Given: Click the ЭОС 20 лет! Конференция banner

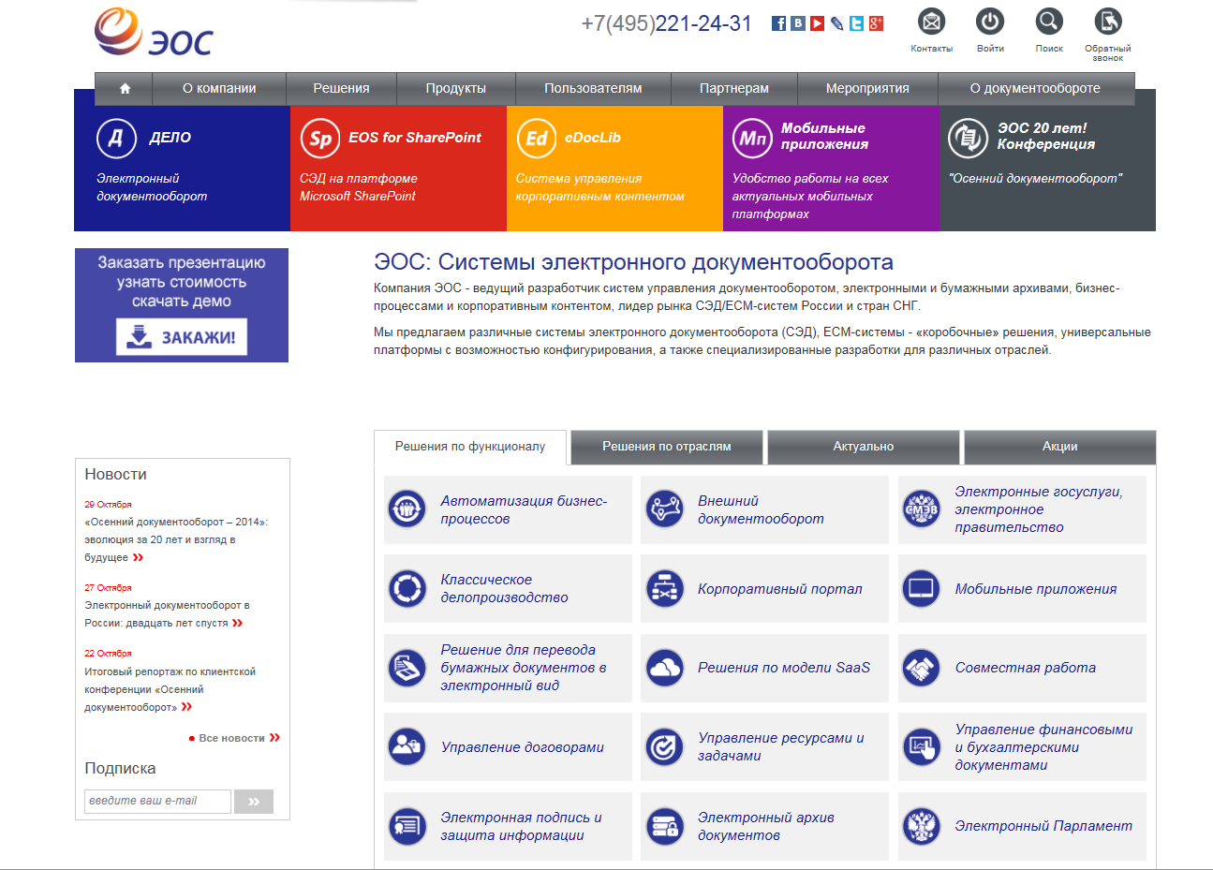Looking at the screenshot, I should [1046, 137].
